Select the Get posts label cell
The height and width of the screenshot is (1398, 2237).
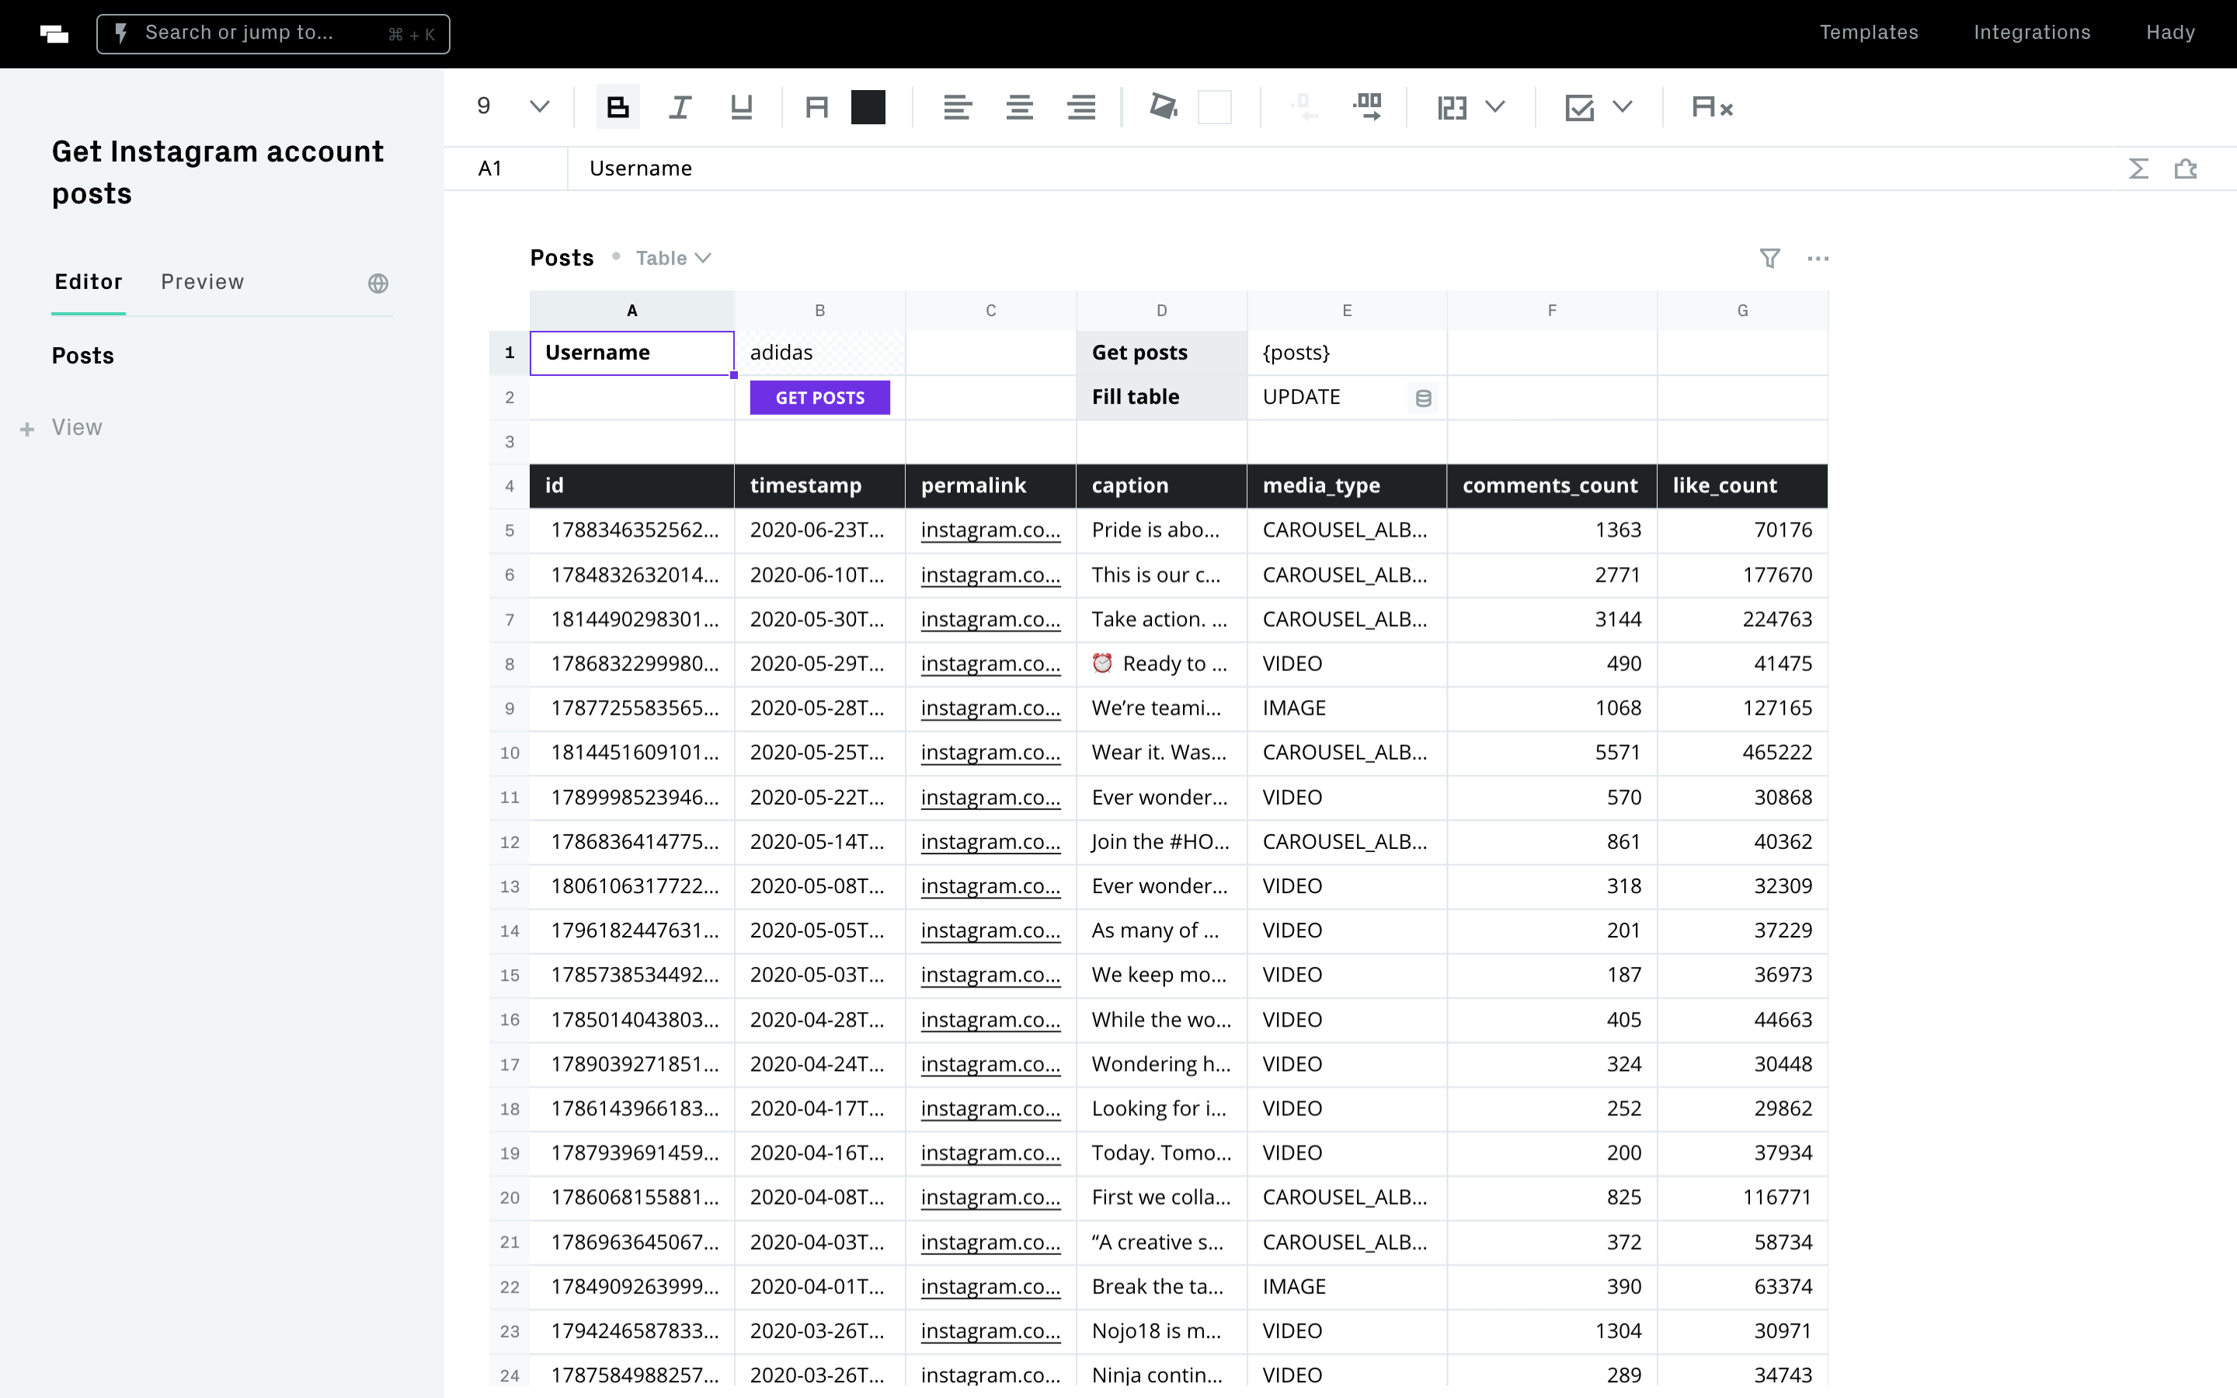tap(1161, 353)
